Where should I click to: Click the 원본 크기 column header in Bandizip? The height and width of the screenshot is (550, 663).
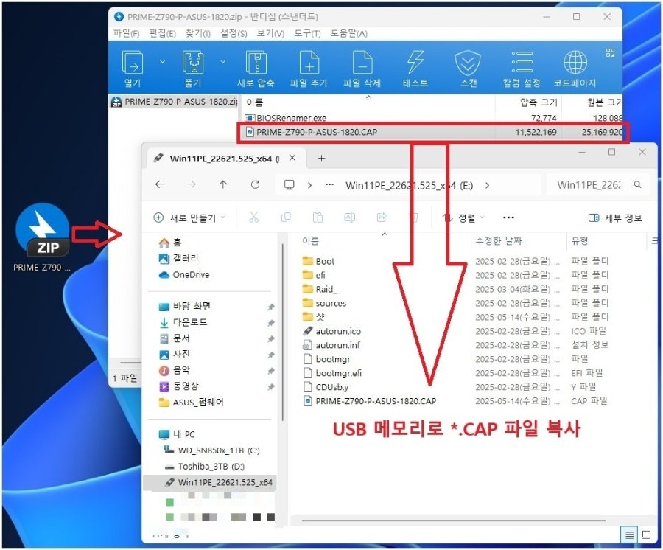click(x=603, y=102)
